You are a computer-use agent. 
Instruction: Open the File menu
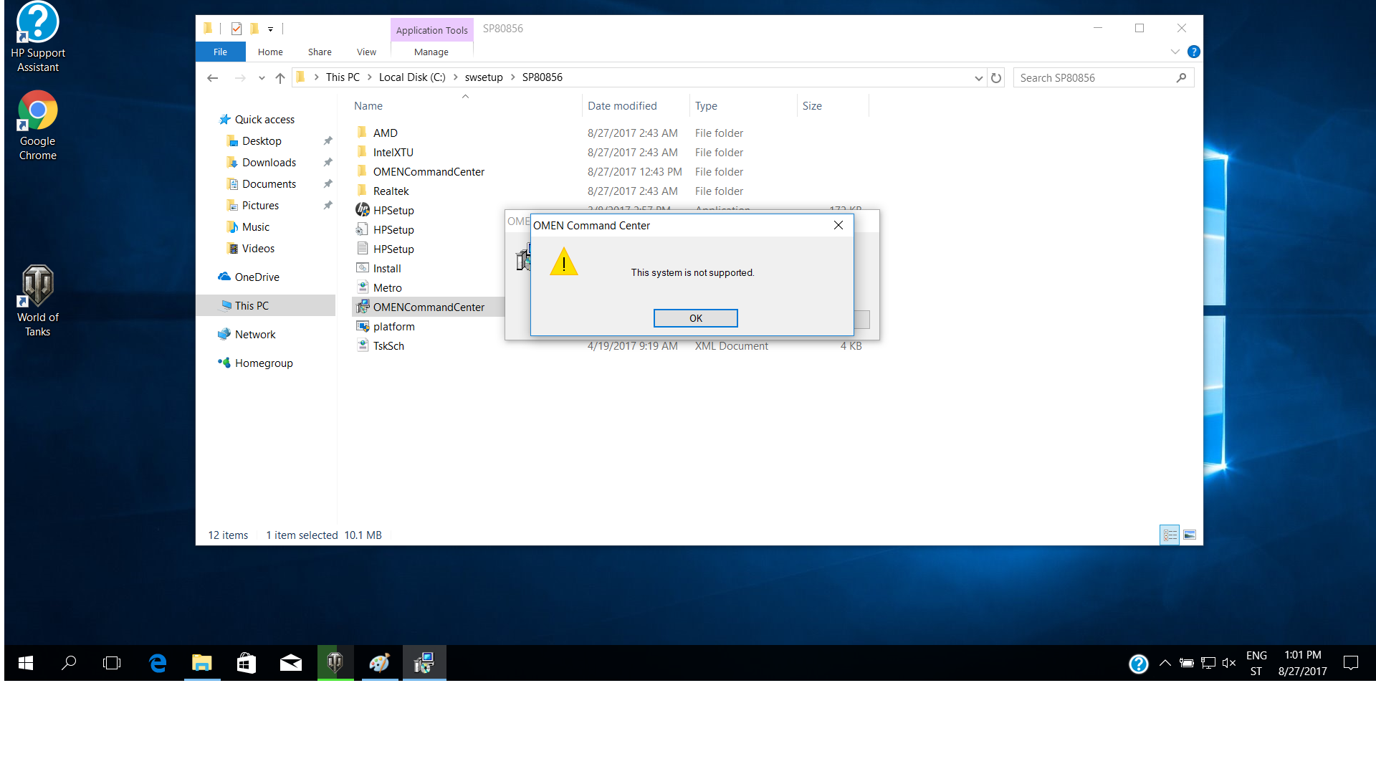220,52
